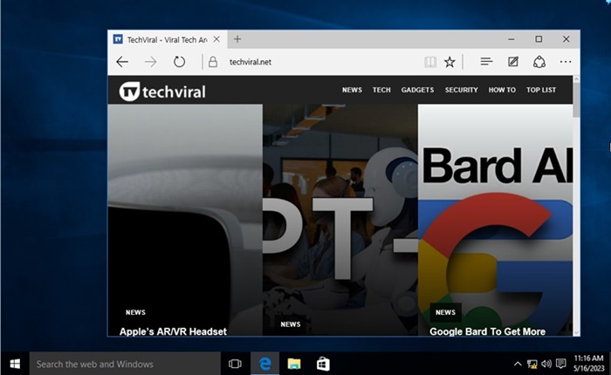The width and height of the screenshot is (611, 375).
Task: Click scrollbar down arrow in Edge
Action: (576, 332)
